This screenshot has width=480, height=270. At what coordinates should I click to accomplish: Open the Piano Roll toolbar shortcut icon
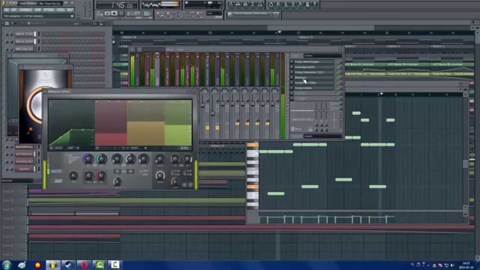(x=246, y=4)
